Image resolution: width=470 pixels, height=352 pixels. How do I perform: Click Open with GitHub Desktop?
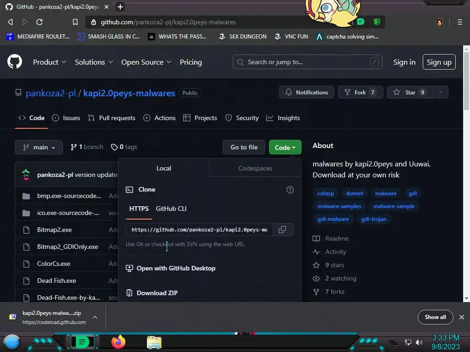coord(171,268)
